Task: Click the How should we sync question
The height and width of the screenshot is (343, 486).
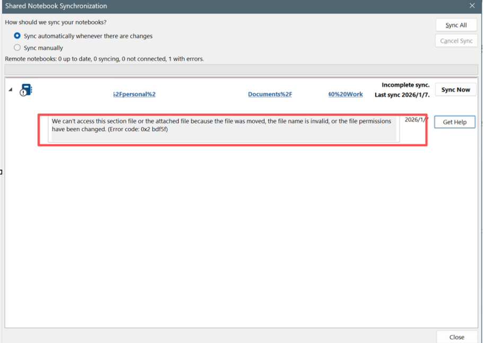Action: 56,22
